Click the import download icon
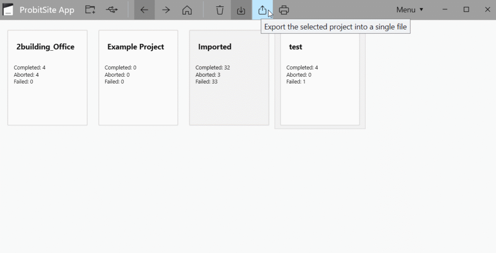Screen dimensions: 496x253 pos(241,10)
